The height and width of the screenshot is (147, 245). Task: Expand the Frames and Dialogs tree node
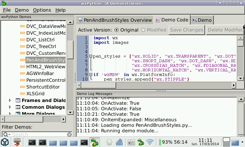coord(10,100)
